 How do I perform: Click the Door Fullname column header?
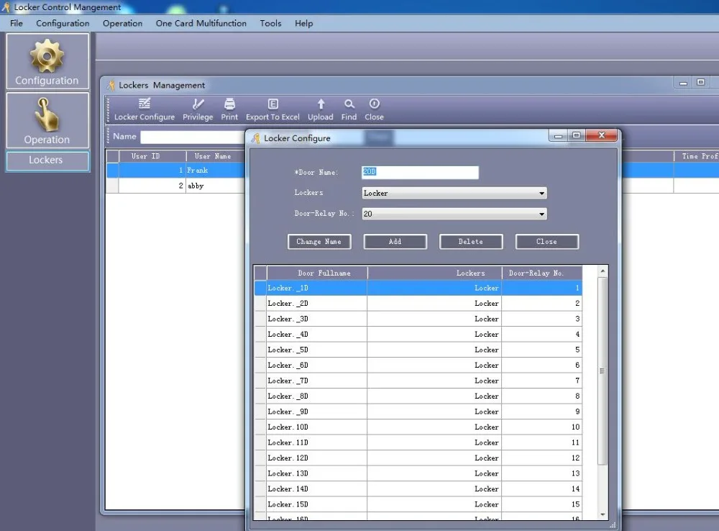tap(317, 273)
